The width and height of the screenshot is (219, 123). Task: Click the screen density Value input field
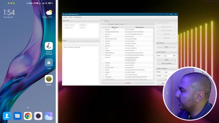point(168,56)
